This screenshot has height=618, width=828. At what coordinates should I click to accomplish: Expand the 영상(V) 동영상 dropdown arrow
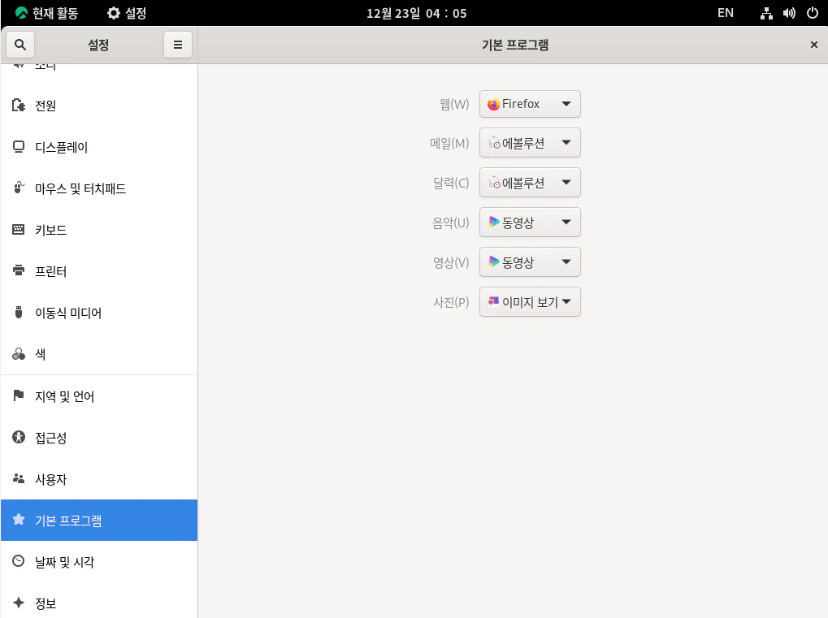click(x=566, y=261)
